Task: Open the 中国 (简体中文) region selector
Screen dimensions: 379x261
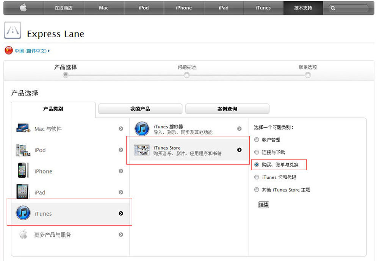Action: pos(32,51)
